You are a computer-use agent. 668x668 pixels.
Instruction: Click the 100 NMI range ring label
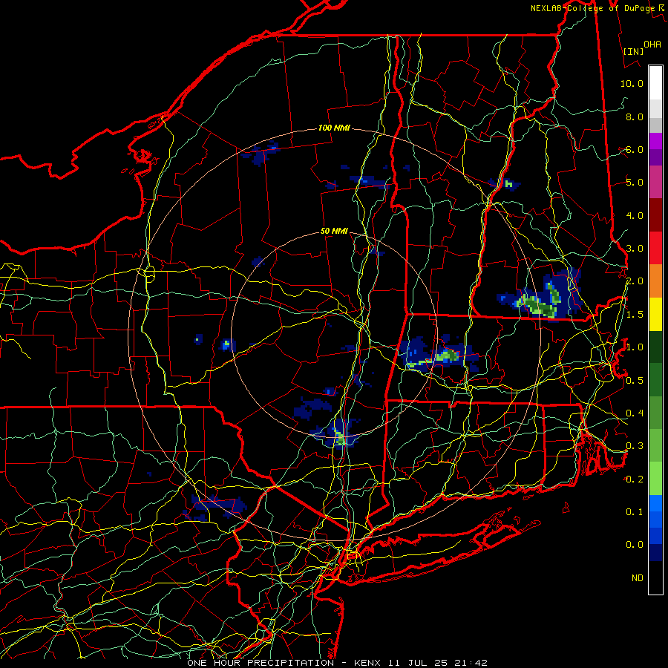(334, 128)
